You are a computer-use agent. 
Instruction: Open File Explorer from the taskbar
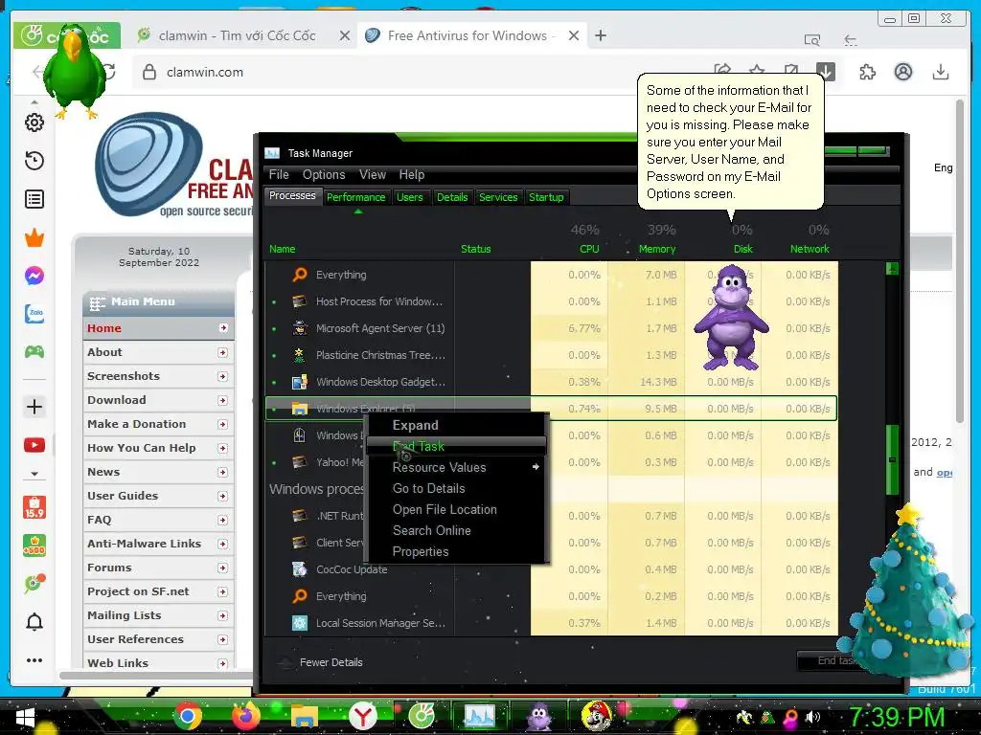click(x=304, y=717)
